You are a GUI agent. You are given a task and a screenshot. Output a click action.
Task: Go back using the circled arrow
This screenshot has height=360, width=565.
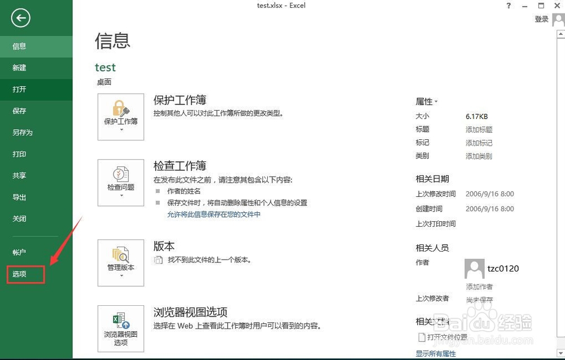tap(20, 18)
